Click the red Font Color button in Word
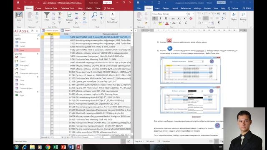The width and height of the screenshot is (267, 150). (x=167, y=23)
